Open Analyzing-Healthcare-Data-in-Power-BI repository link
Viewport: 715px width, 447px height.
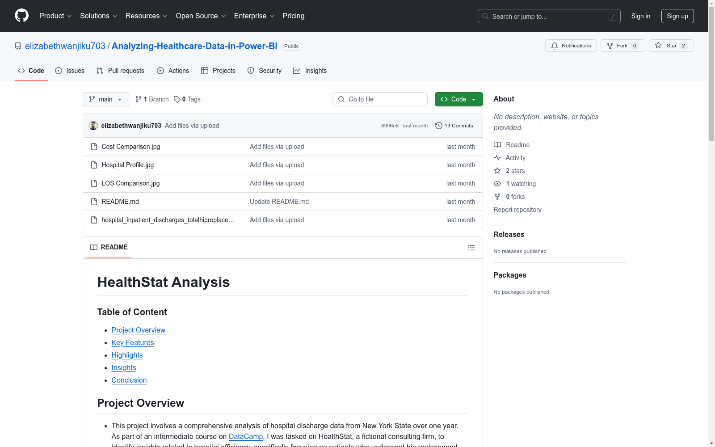(x=194, y=46)
